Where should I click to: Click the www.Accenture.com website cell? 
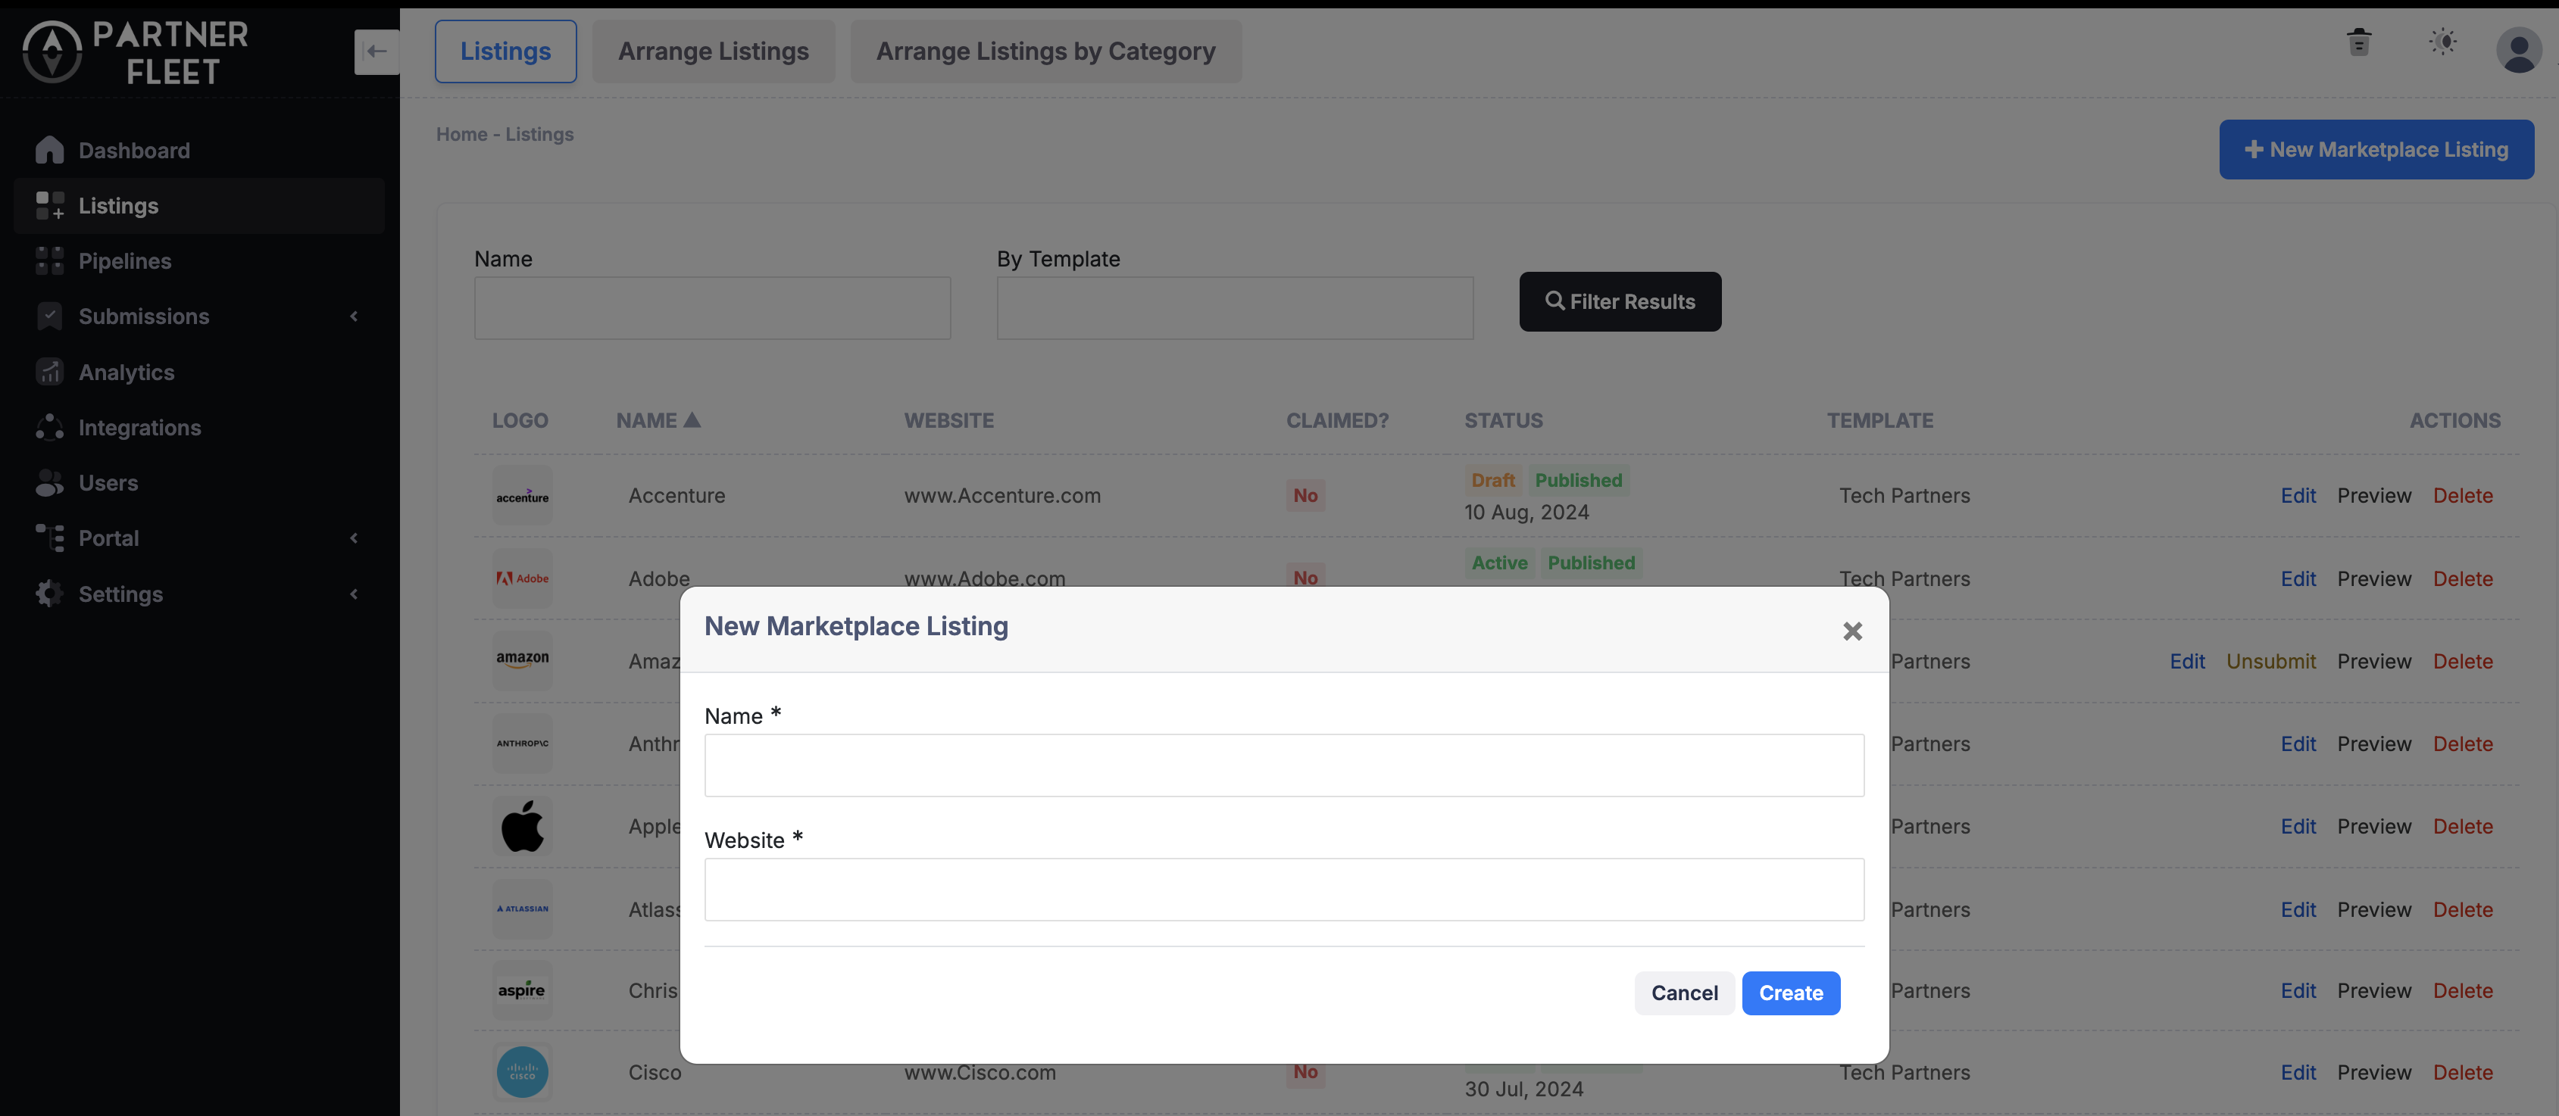click(x=1002, y=495)
